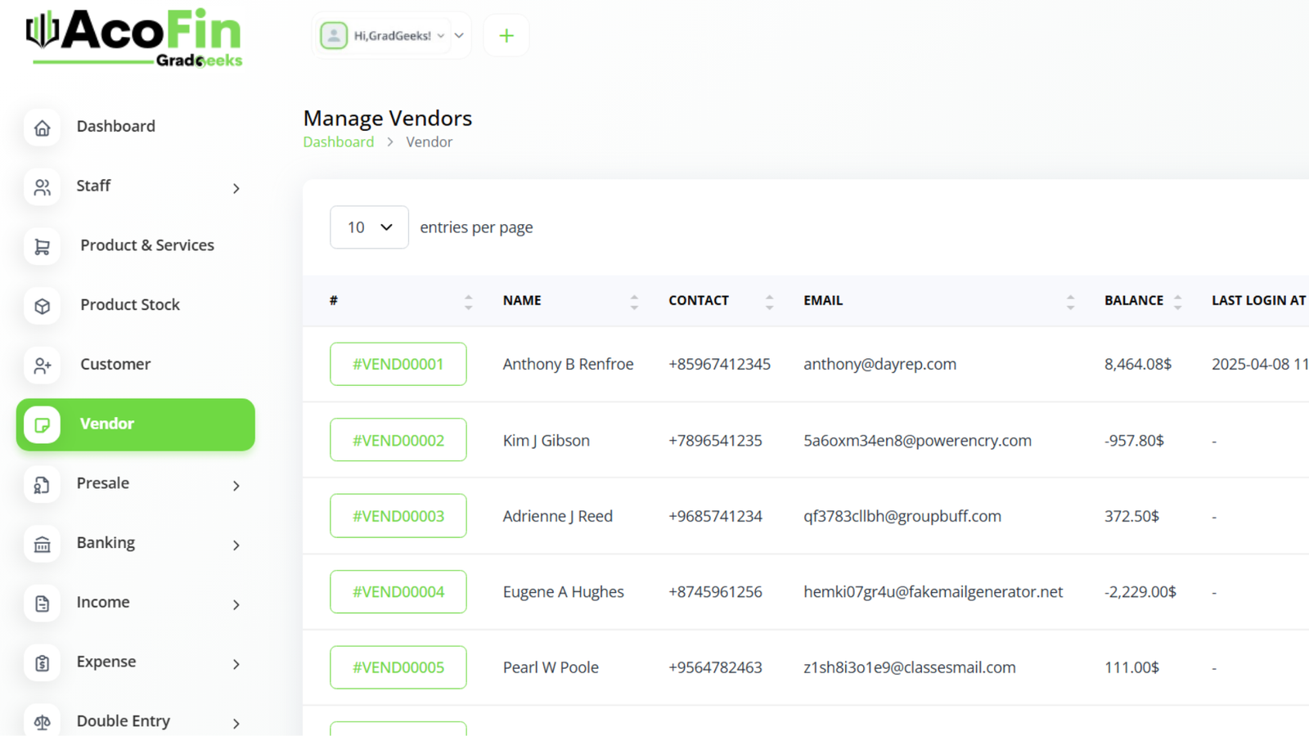Select the Vendor menu item

click(136, 424)
